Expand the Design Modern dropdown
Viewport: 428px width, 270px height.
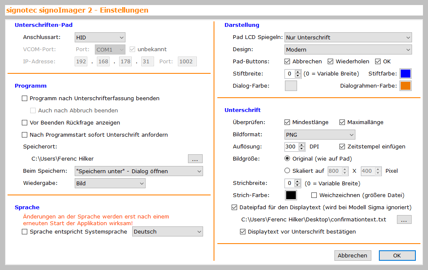(348, 49)
